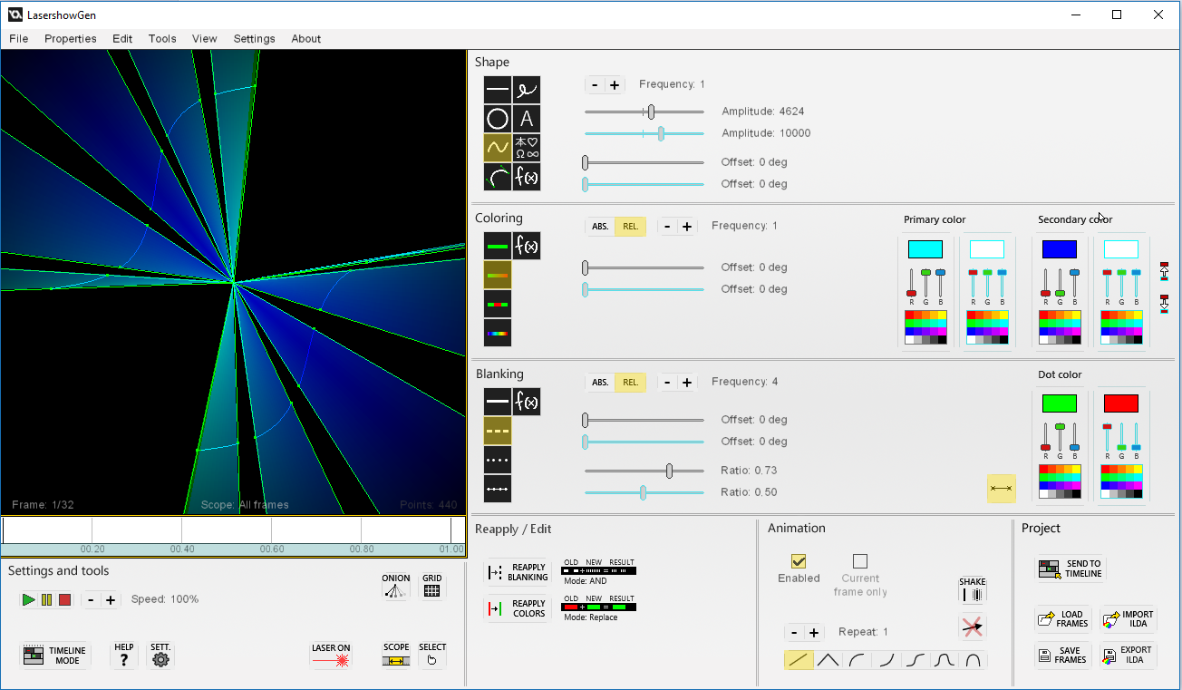Toggle the Onion skin view
Screen dimensions: 1182x690
point(395,586)
